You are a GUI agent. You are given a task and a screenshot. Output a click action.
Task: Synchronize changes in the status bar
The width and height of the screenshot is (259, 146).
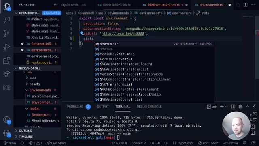(x=22, y=143)
